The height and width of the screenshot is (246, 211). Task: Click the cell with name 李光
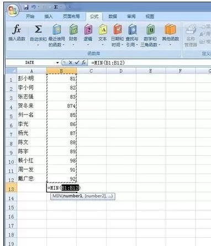[31, 124]
